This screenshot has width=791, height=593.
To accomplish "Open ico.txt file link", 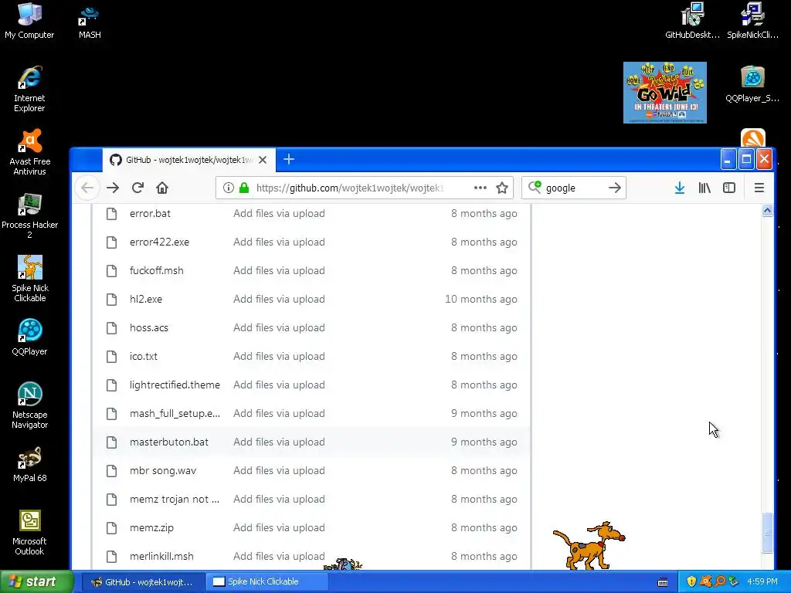I will pyautogui.click(x=143, y=356).
